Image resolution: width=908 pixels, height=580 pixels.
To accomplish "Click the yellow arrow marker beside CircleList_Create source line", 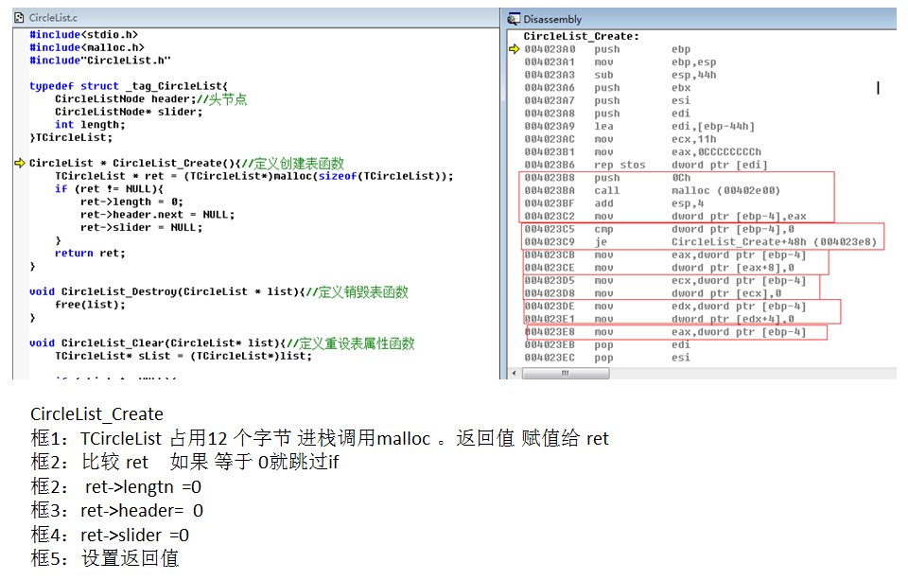I will click(20, 163).
